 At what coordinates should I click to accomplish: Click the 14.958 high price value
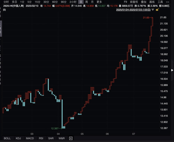[90, 6]
